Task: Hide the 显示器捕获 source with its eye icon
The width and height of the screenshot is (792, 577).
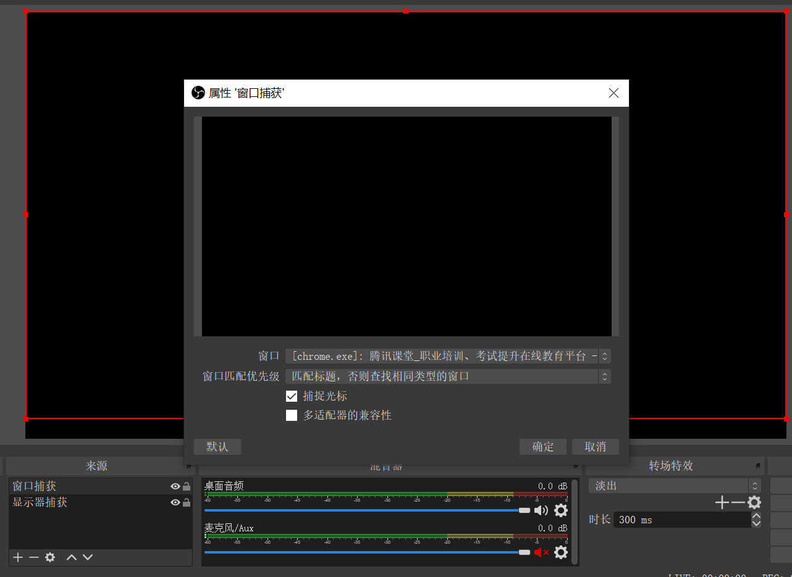Action: 175,502
